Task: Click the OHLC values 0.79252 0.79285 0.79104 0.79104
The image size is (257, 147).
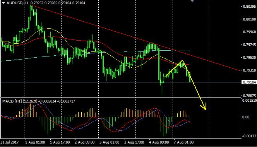Action: click(58, 3)
